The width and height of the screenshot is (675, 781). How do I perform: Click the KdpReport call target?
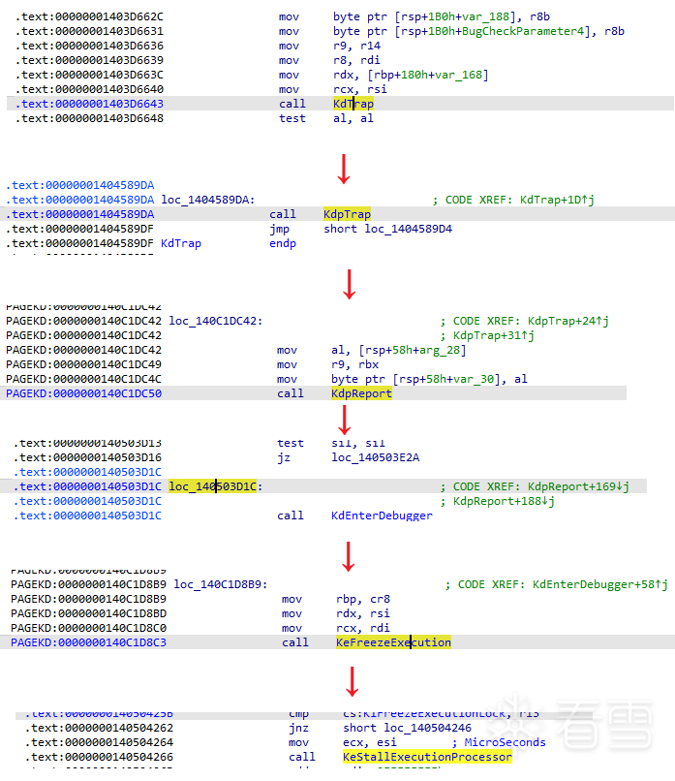[x=361, y=393]
